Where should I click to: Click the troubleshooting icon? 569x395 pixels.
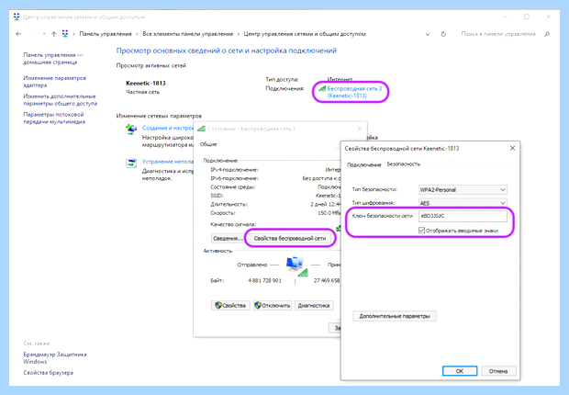coord(131,163)
